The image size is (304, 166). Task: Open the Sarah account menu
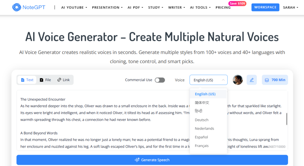[x=290, y=7]
